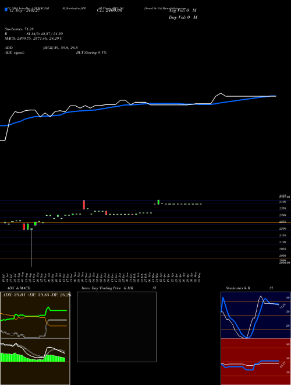
Task: Click the blue 12 Day SMA legend square
Action: point(6,10)
